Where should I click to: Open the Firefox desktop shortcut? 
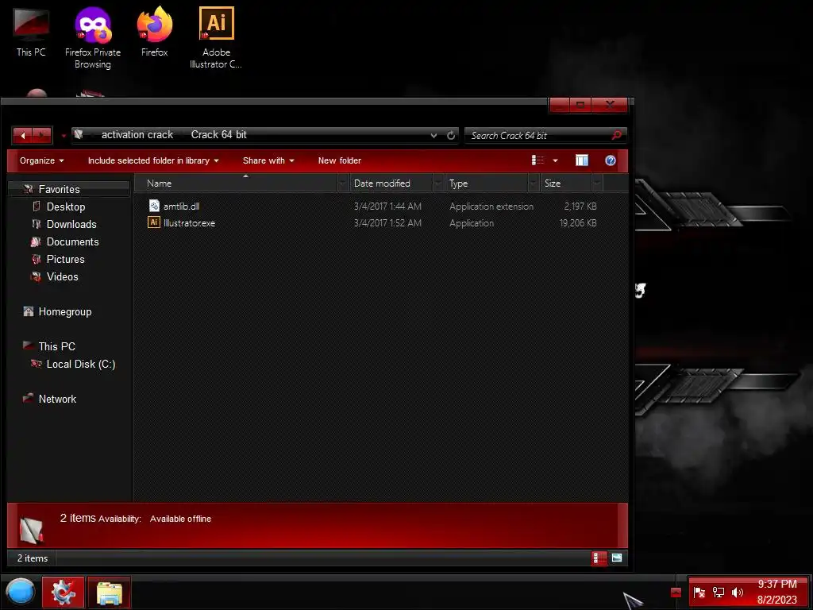[x=155, y=32]
